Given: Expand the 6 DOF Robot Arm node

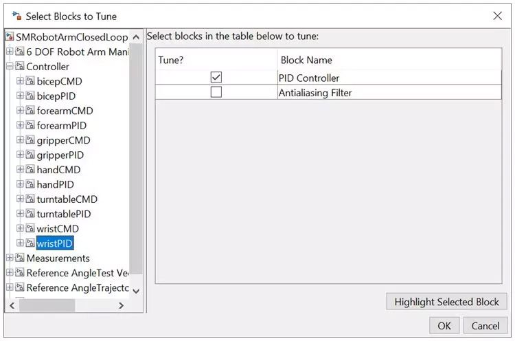Looking at the screenshot, I should 10,52.
